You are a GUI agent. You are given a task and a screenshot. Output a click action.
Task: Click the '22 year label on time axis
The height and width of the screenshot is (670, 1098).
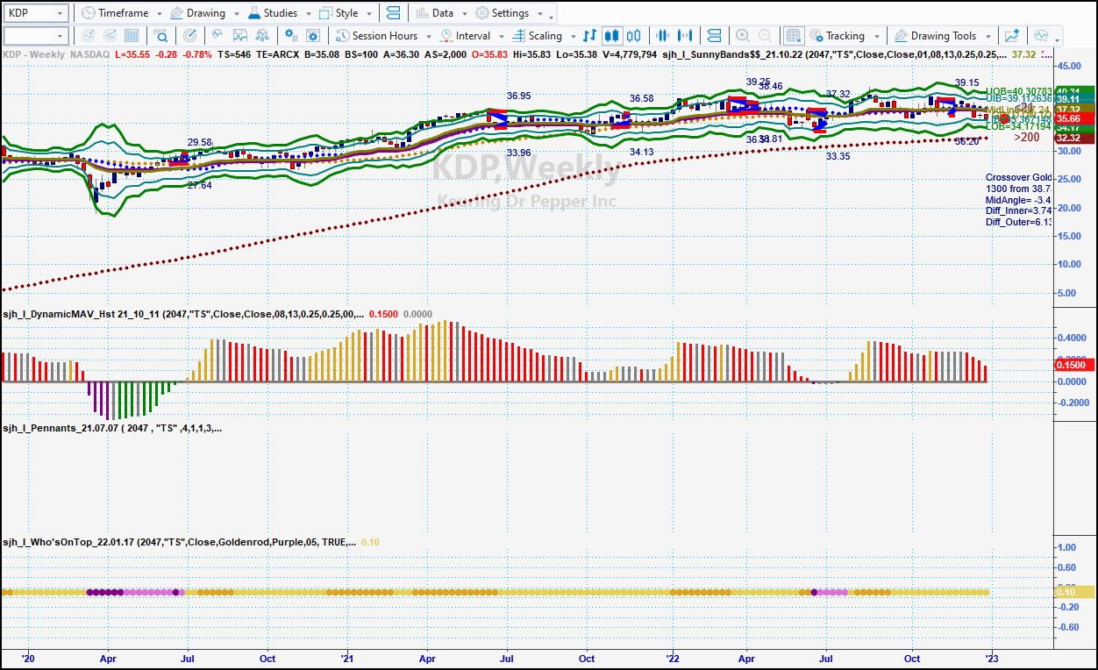pos(674,659)
